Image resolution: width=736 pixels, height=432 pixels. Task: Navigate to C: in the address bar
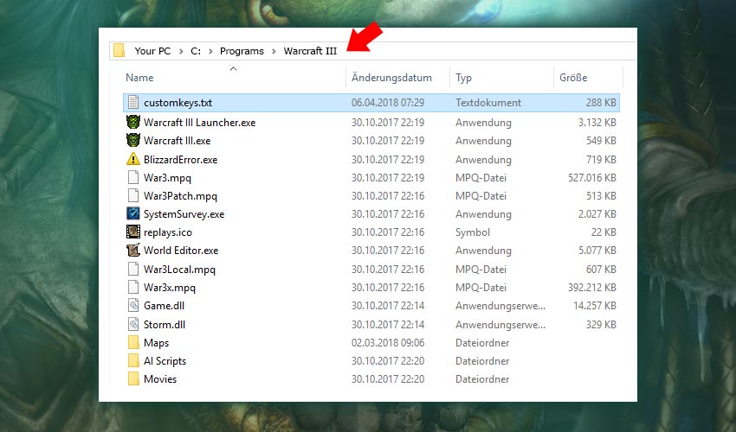click(x=196, y=51)
